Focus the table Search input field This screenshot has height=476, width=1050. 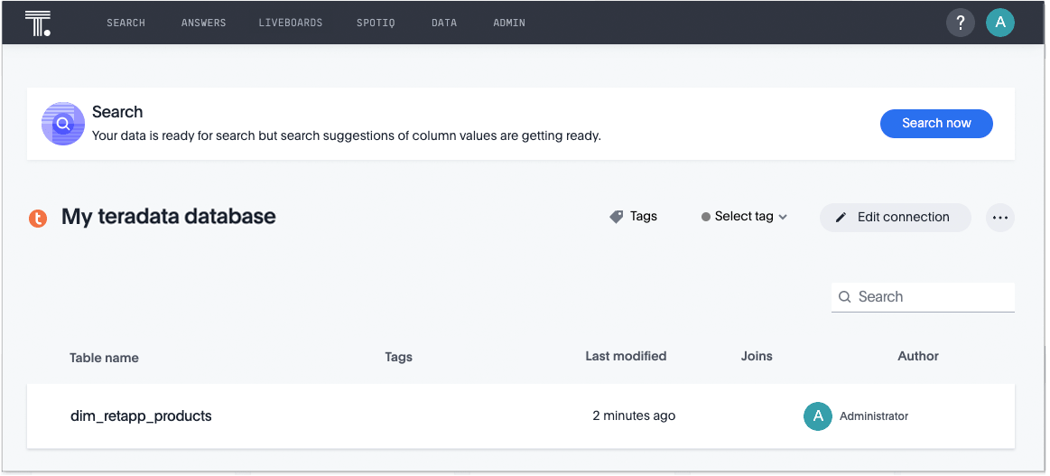930,297
